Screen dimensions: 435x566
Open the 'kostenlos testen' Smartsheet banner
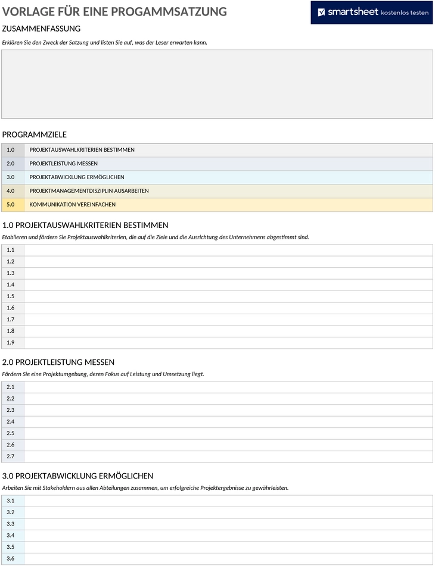371,12
